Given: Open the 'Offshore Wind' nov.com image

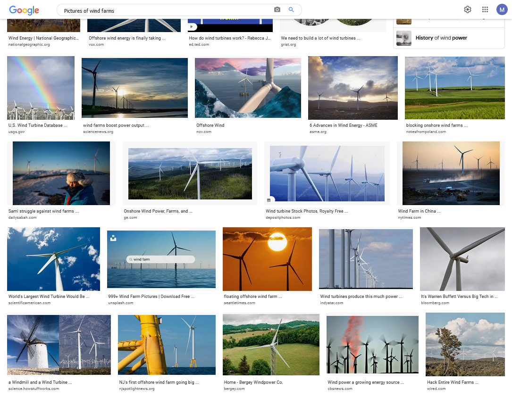Looking at the screenshot, I should coord(248,88).
